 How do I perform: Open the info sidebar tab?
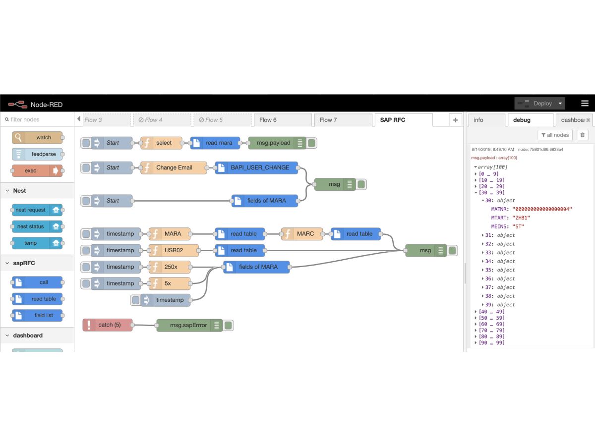486,120
